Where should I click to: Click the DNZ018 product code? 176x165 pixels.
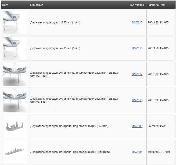tap(137, 100)
